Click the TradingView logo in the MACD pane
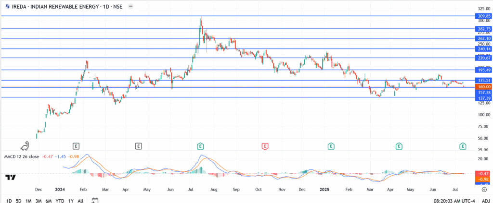Image resolution: width=493 pixels, height=203 pixels. [x=11, y=177]
